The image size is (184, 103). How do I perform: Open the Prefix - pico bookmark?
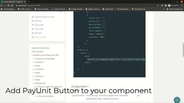[x=25, y=9]
